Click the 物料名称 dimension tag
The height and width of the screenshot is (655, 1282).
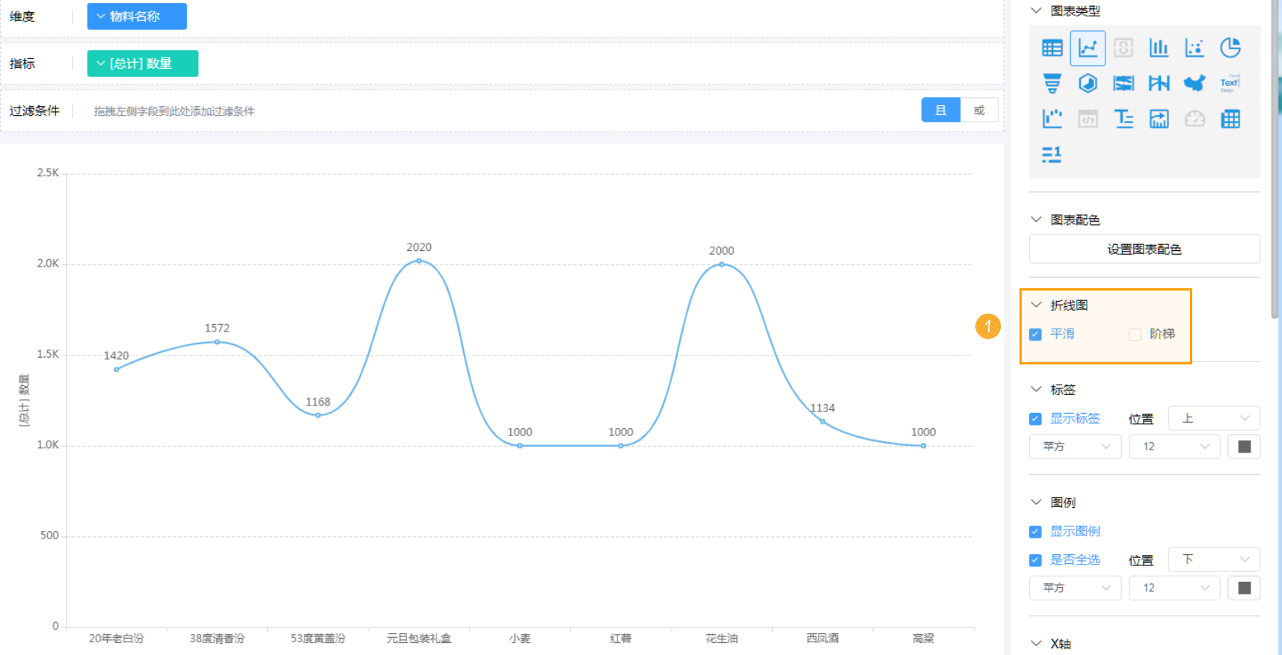(137, 16)
